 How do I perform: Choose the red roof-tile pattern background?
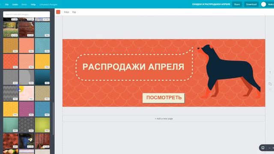[11, 141]
